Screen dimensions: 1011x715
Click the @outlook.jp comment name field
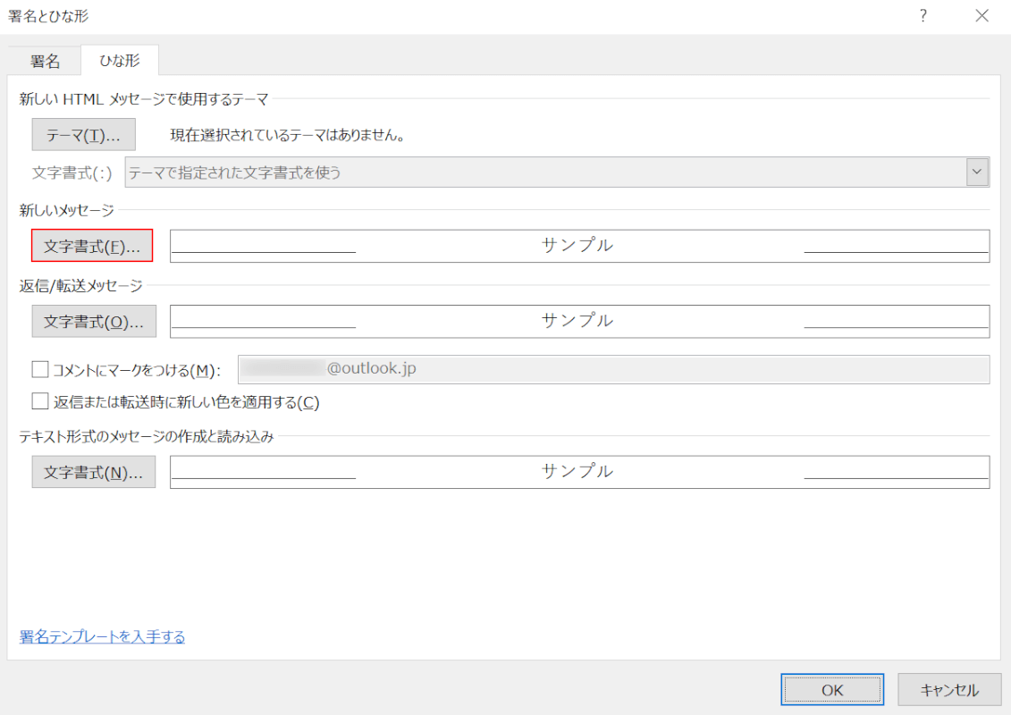click(x=613, y=369)
